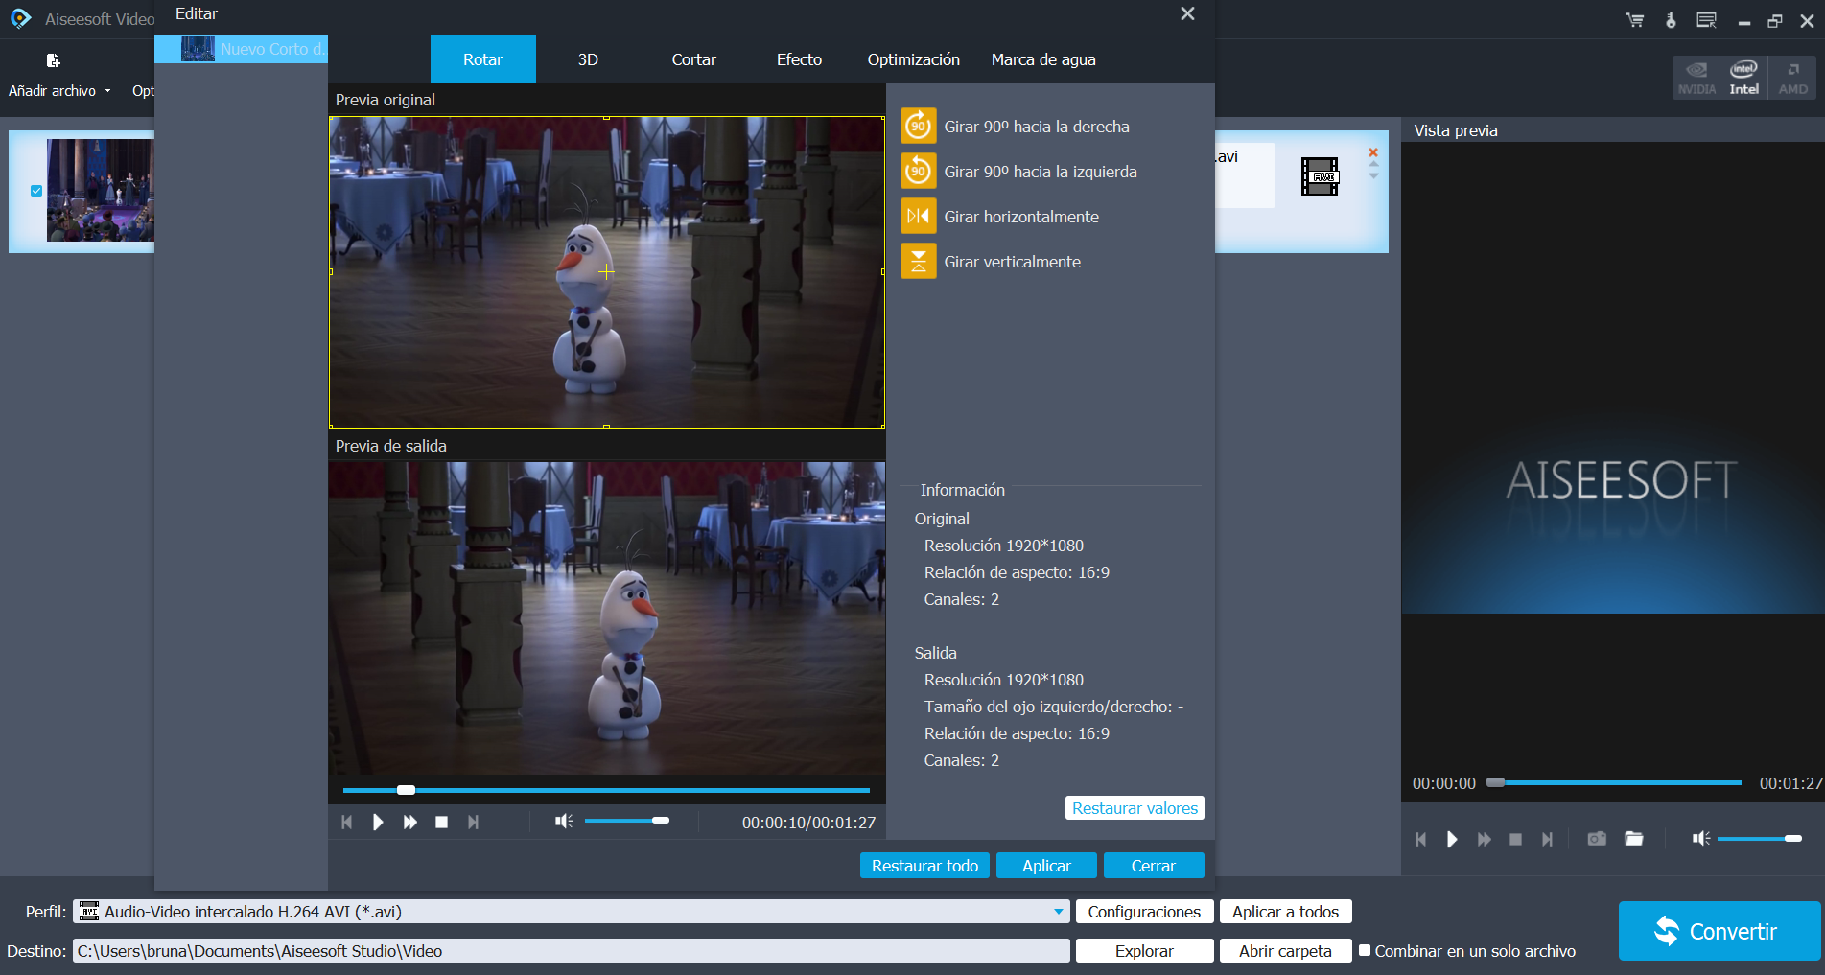Take a snapshot with camera icon

[x=1597, y=839]
